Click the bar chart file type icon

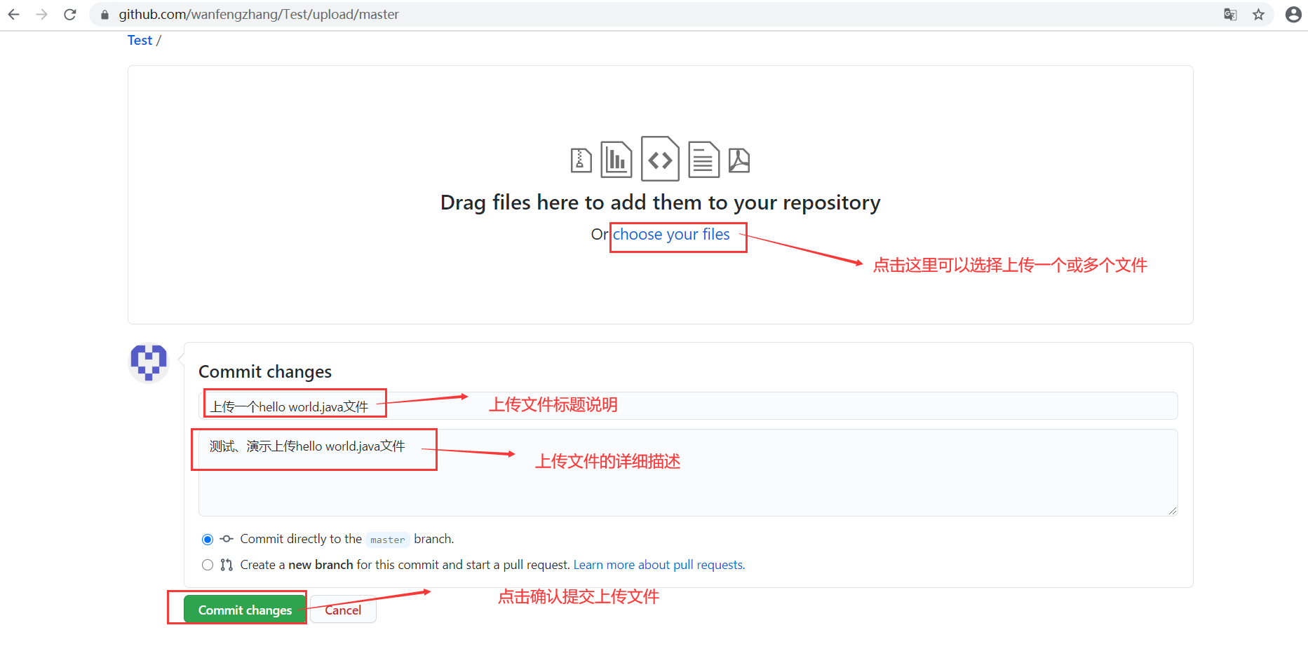click(616, 159)
